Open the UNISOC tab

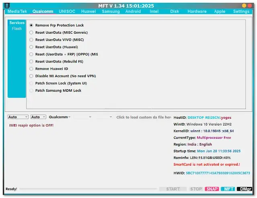(x=67, y=11)
